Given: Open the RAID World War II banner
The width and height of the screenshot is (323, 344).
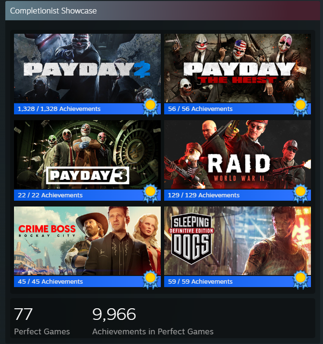Looking at the screenshot, I should pyautogui.click(x=238, y=154).
